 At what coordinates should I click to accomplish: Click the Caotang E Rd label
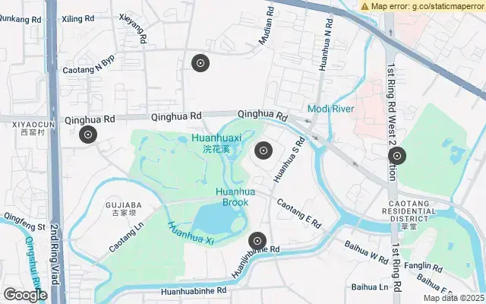298,214
